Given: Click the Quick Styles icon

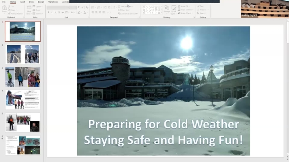Looking at the screenshot, I should (174, 10).
